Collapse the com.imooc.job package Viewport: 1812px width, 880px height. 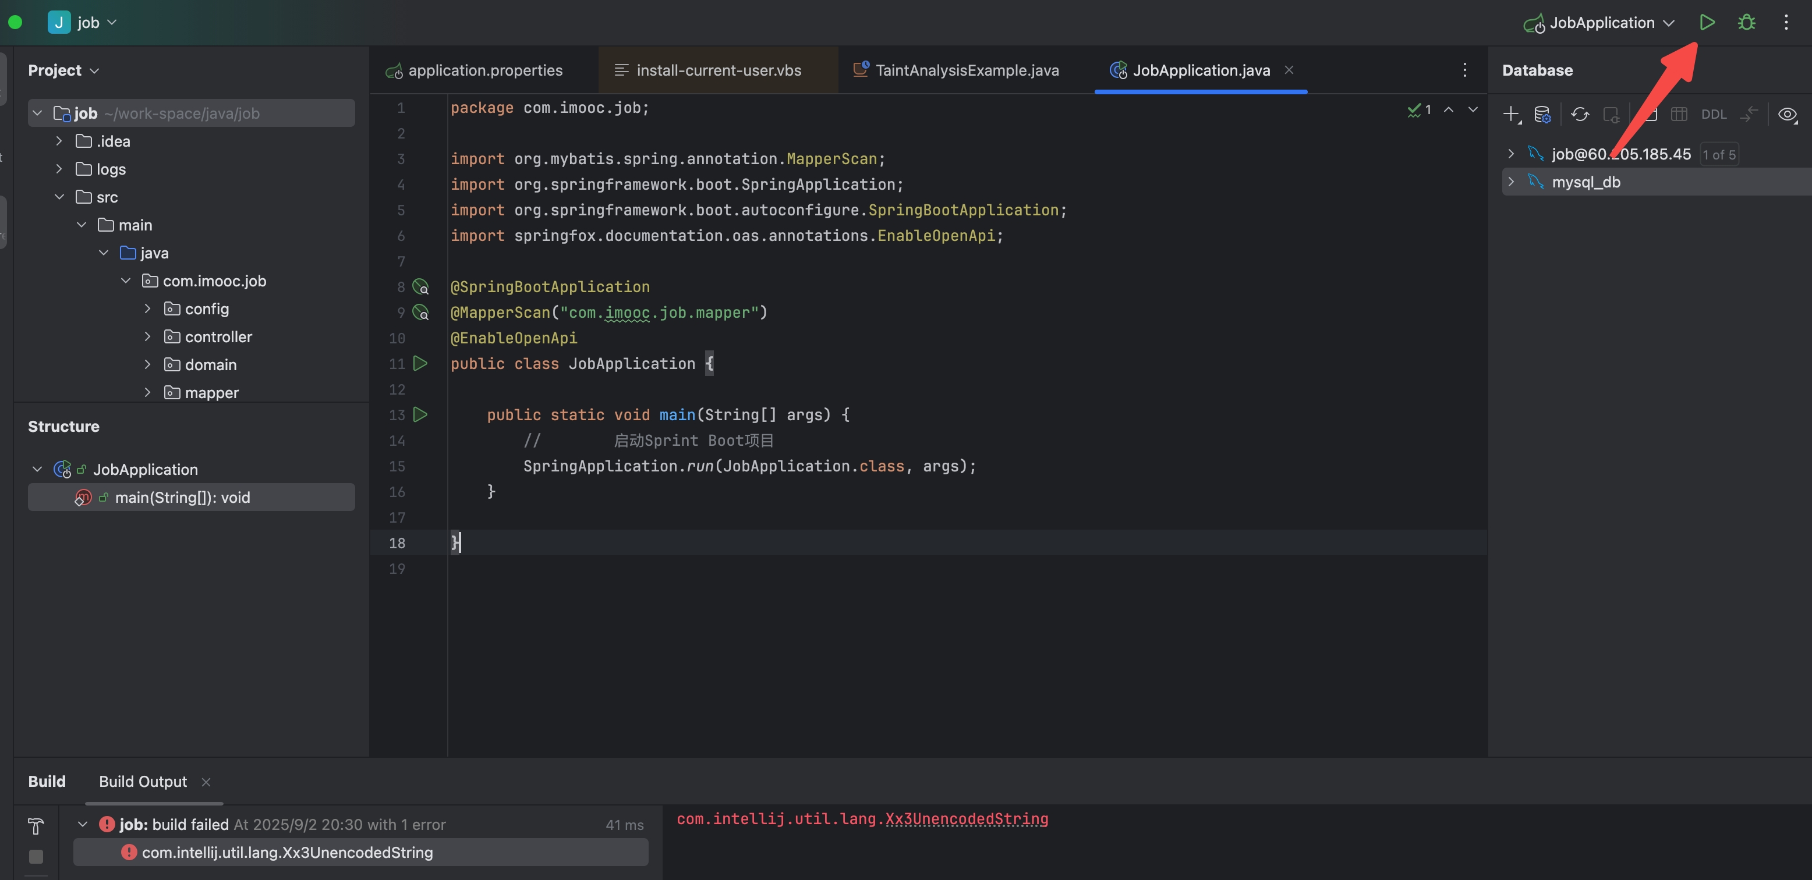coord(126,281)
